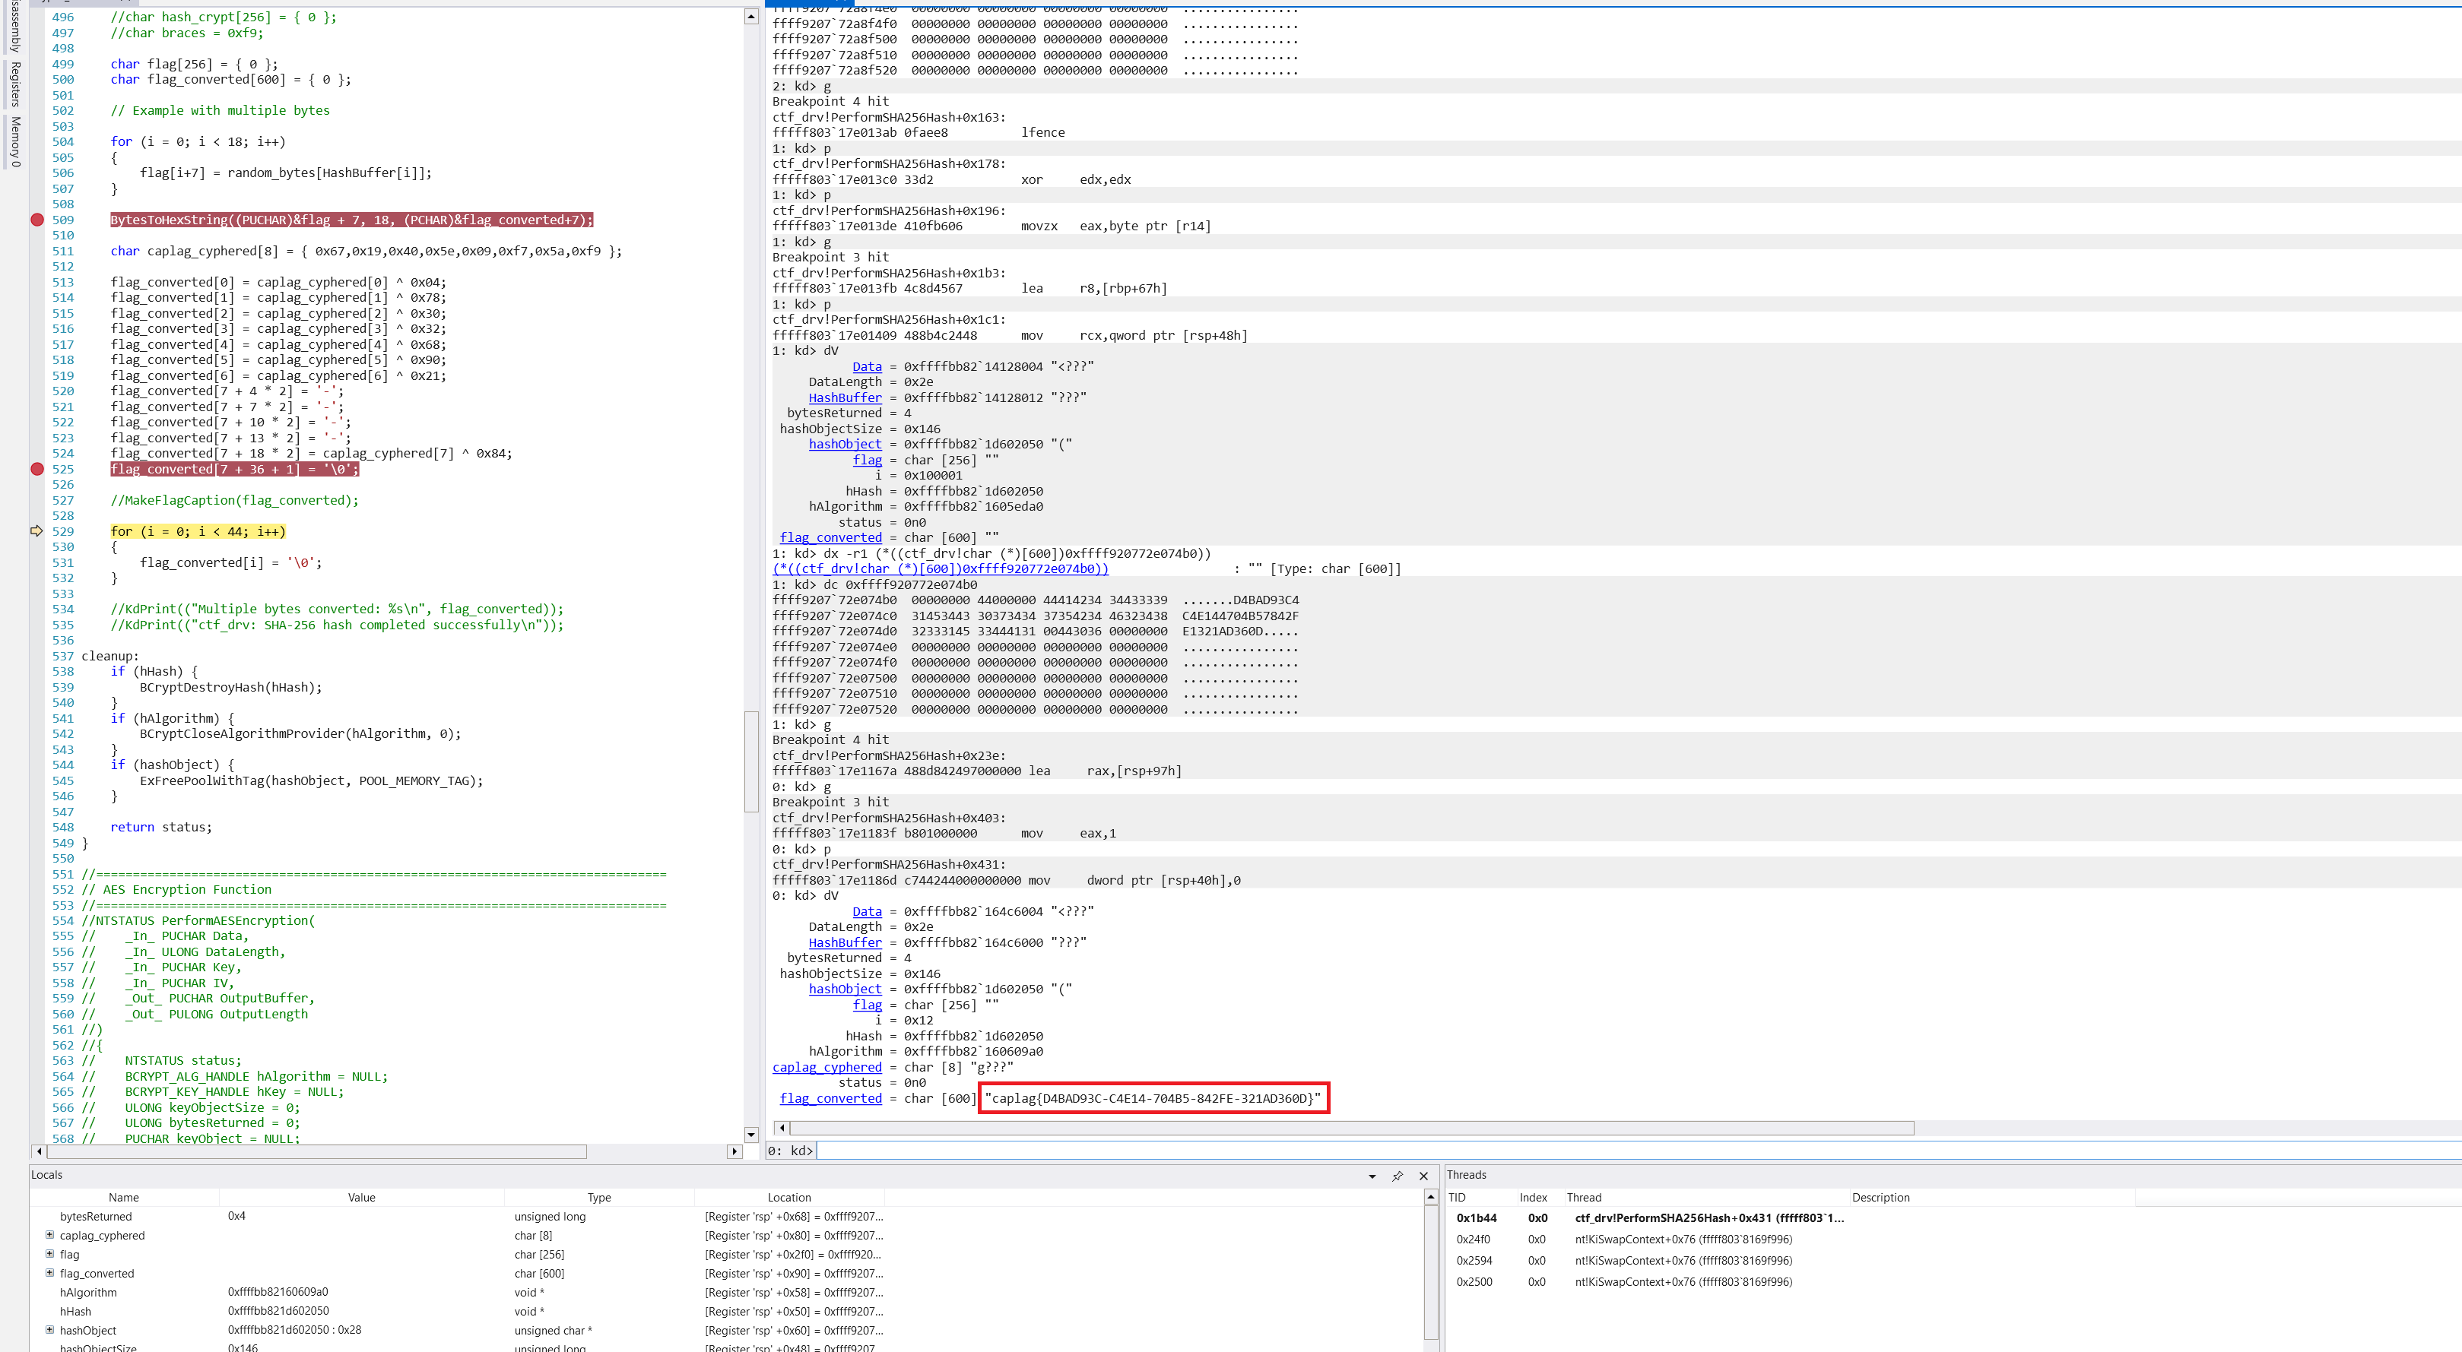The image size is (2462, 1352).
Task: Expand the flag_converted local variable
Action: coord(49,1273)
